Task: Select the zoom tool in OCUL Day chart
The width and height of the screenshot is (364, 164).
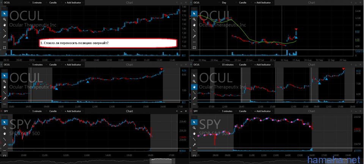Action: click(194, 19)
